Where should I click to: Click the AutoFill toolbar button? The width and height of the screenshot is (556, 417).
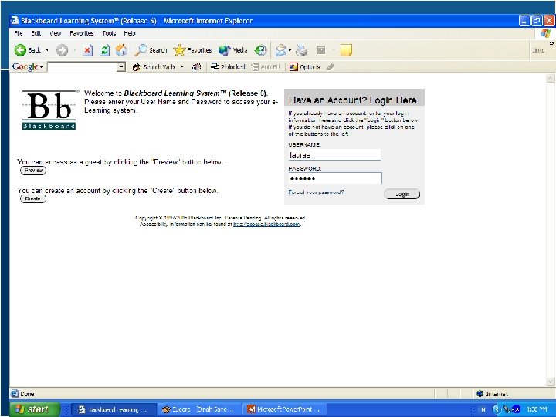coord(266,66)
